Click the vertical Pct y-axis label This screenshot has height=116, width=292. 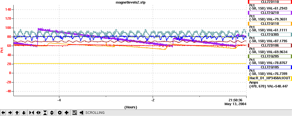point(2,50)
